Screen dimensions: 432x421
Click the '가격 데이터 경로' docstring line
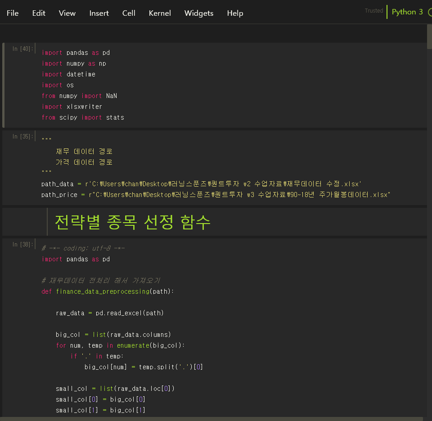(x=84, y=162)
